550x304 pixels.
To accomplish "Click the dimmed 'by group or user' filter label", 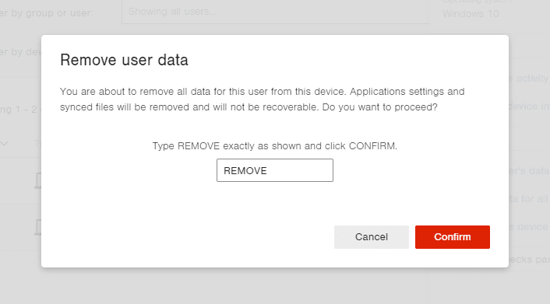I will coord(46,13).
